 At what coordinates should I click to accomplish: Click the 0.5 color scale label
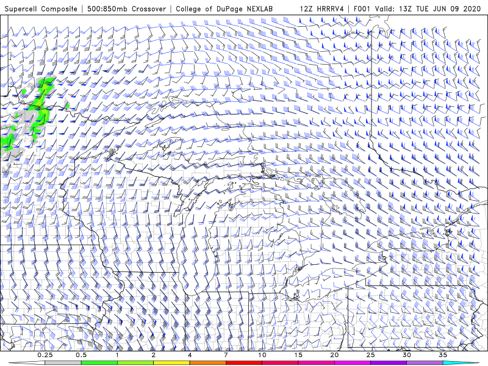[81, 355]
